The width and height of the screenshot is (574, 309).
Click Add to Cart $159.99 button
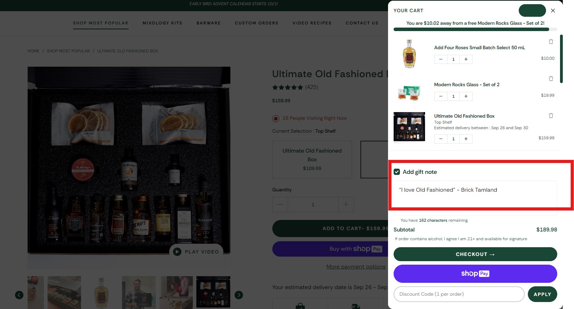coord(330,228)
